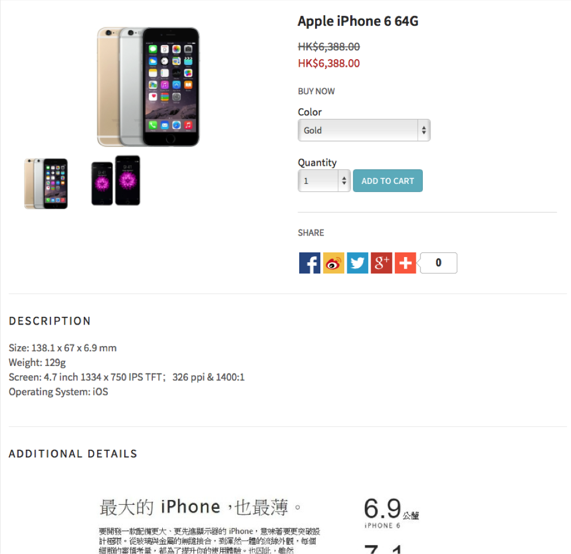Increase quantity with the up arrow
Image resolution: width=571 pixels, height=554 pixels.
[344, 178]
